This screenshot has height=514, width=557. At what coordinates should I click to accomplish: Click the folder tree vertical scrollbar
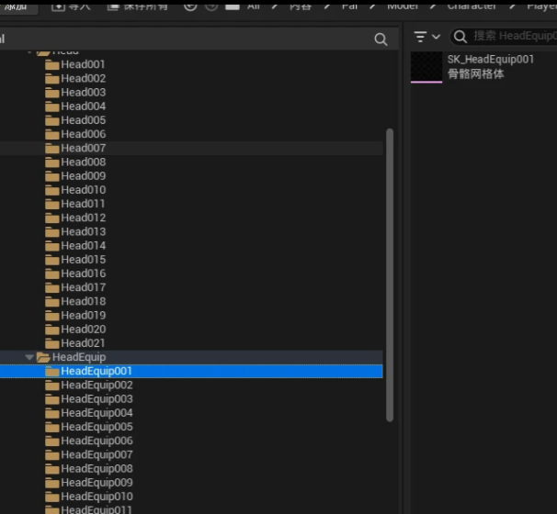[390, 275]
